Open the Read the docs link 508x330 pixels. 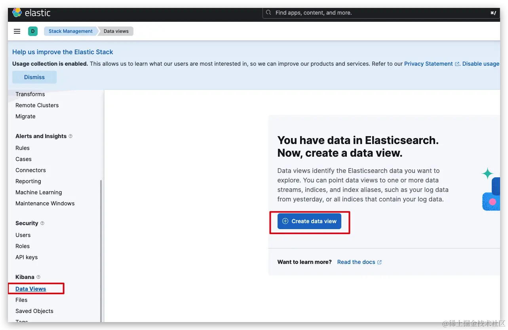[x=356, y=262]
